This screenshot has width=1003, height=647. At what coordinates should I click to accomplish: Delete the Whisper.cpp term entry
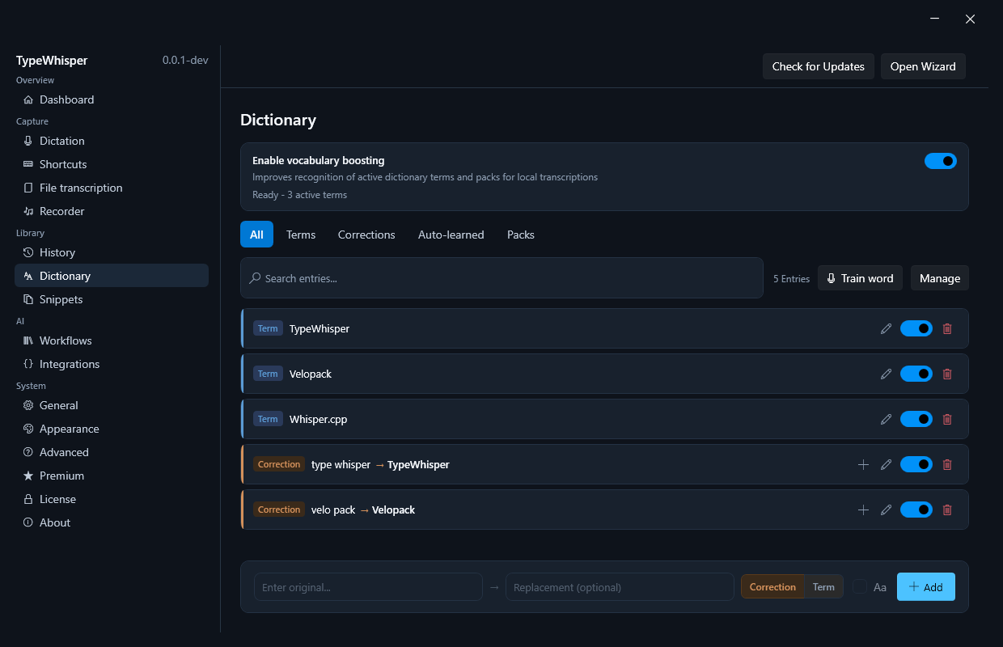[947, 419]
